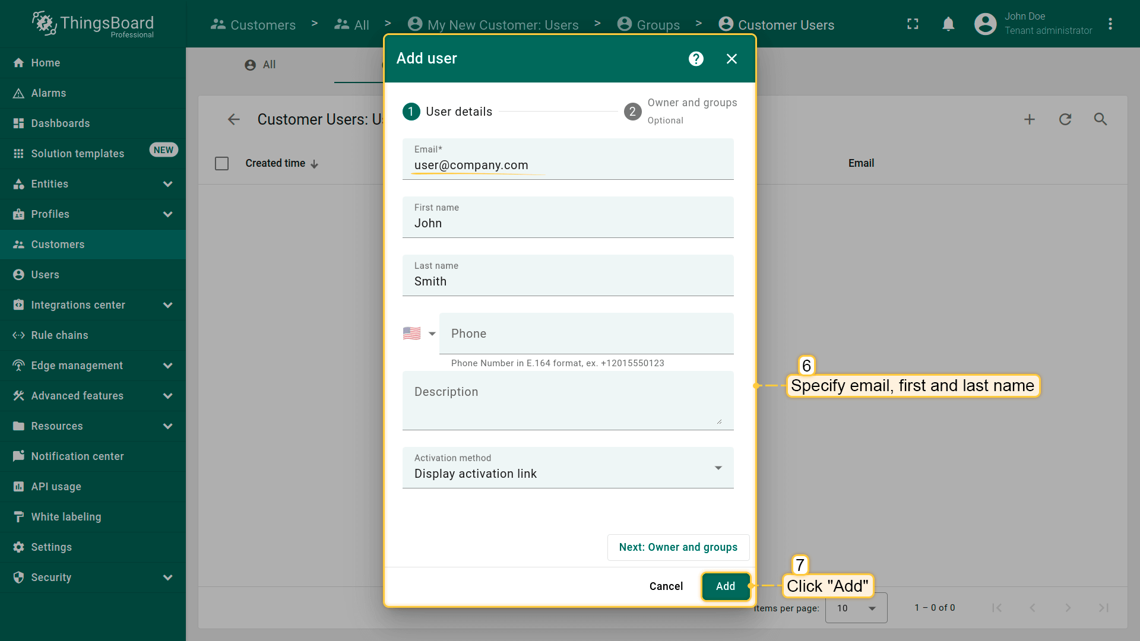Toggle the select-all checkbox in the table header
This screenshot has width=1140, height=641.
point(221,163)
